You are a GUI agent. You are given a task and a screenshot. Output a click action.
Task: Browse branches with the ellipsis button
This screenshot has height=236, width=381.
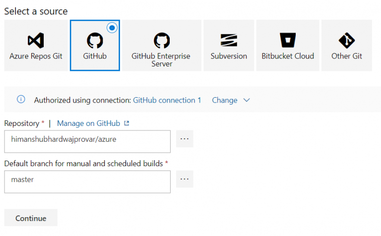[185, 179]
